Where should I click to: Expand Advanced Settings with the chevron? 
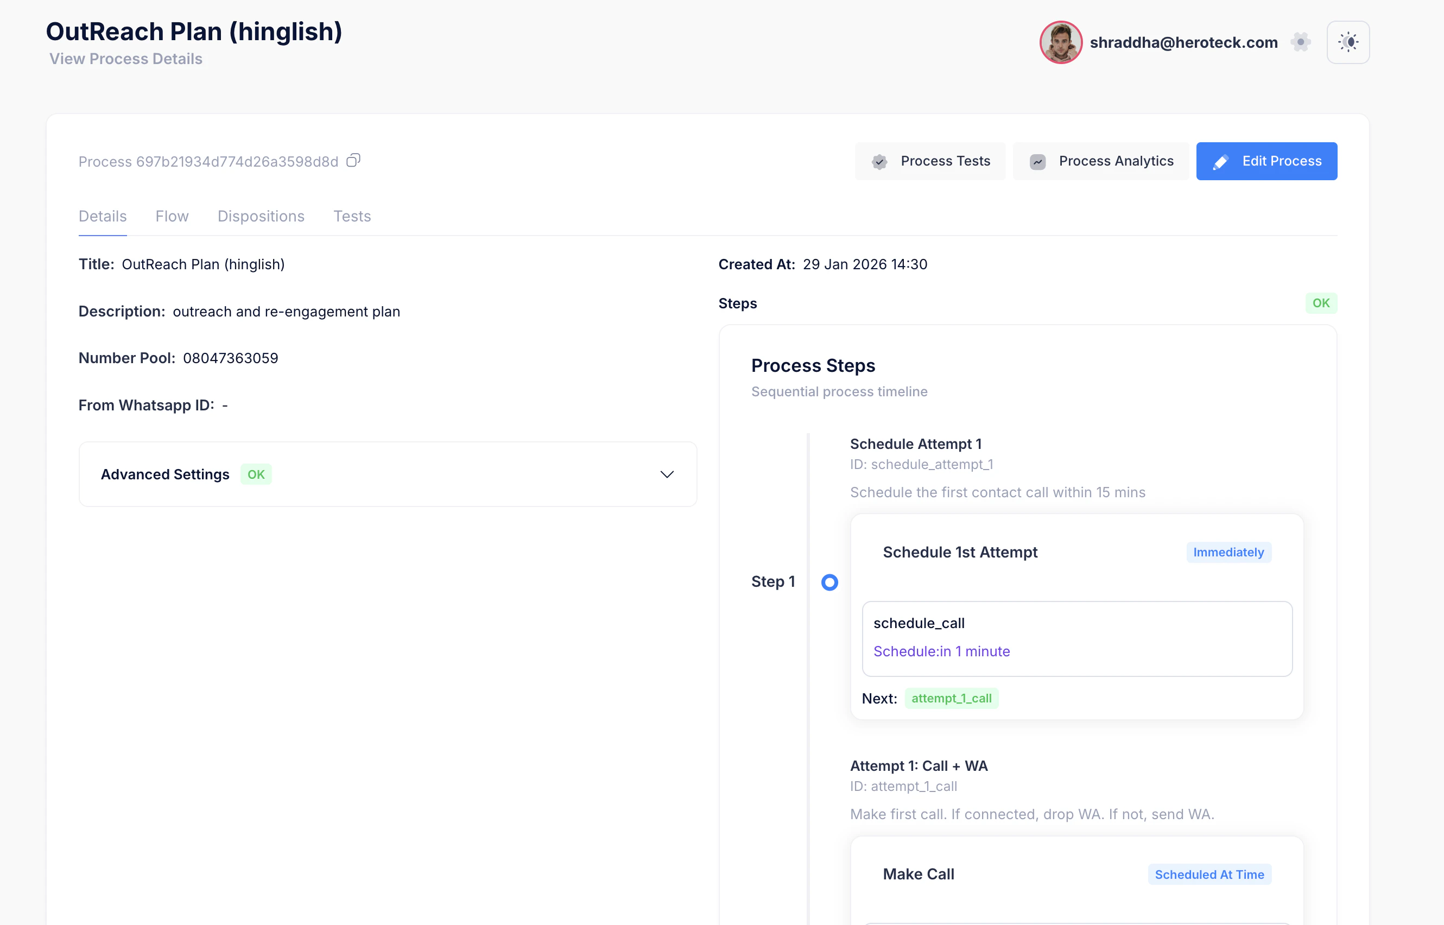click(x=667, y=474)
